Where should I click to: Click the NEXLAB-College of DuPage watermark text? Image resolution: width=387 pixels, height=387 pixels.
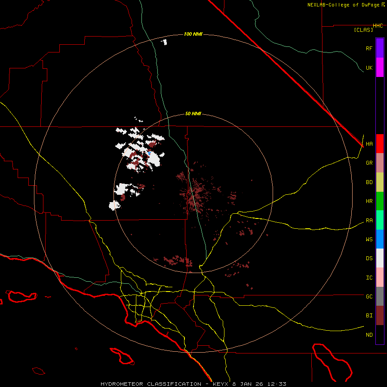click(x=343, y=5)
